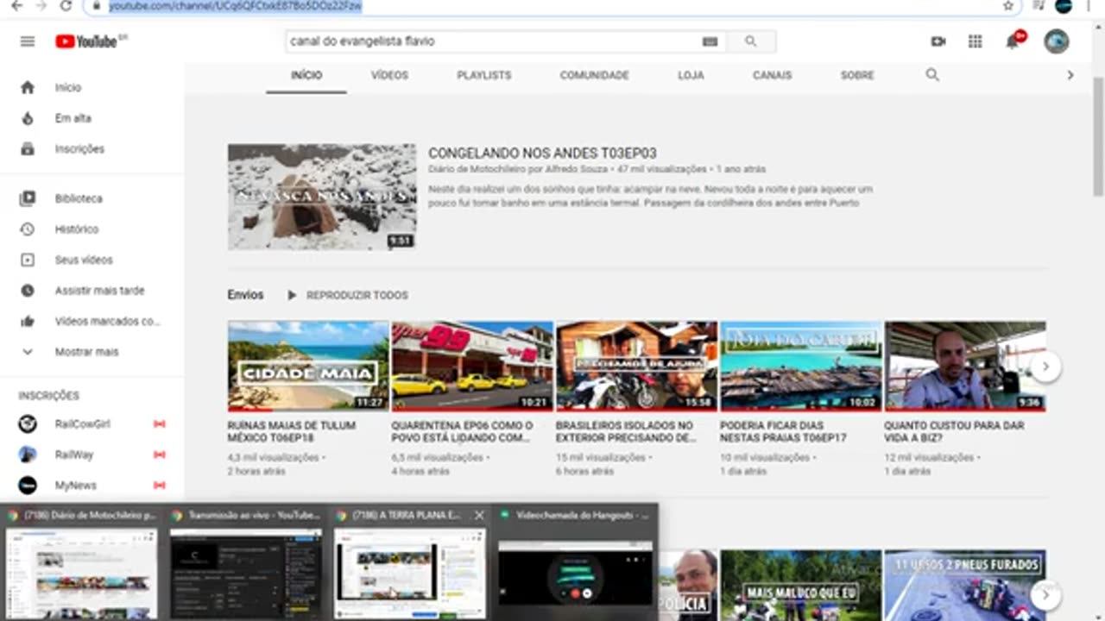The width and height of the screenshot is (1105, 621).
Task: Open the YouTube hamburger guide menu
Action: pyautogui.click(x=28, y=41)
